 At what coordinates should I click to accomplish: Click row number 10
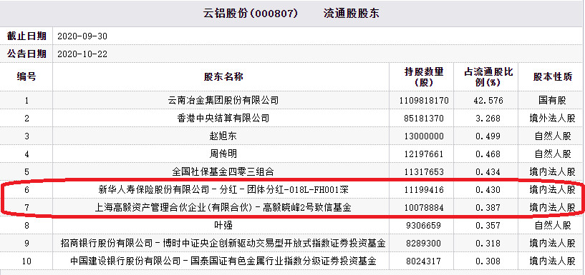click(26, 261)
